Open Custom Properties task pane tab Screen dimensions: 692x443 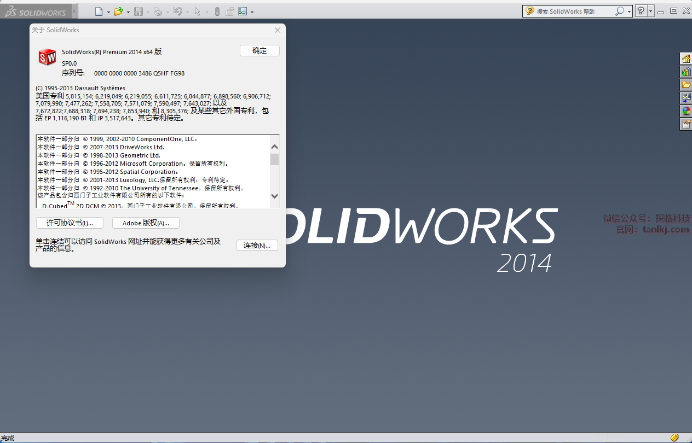685,124
